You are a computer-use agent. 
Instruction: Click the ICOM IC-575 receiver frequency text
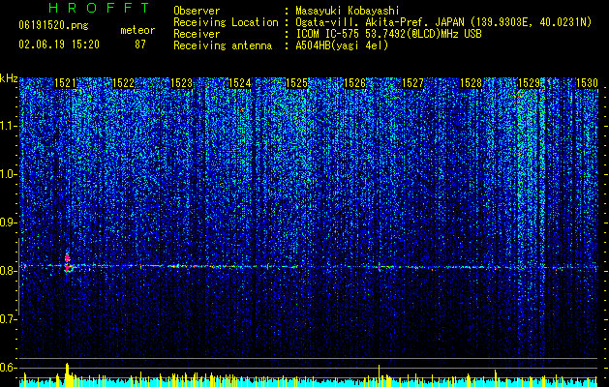[388, 34]
